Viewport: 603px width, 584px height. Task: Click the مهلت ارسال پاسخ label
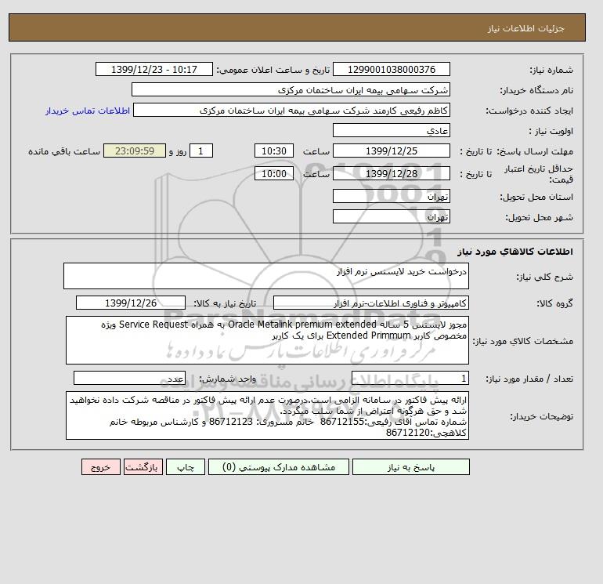point(535,151)
